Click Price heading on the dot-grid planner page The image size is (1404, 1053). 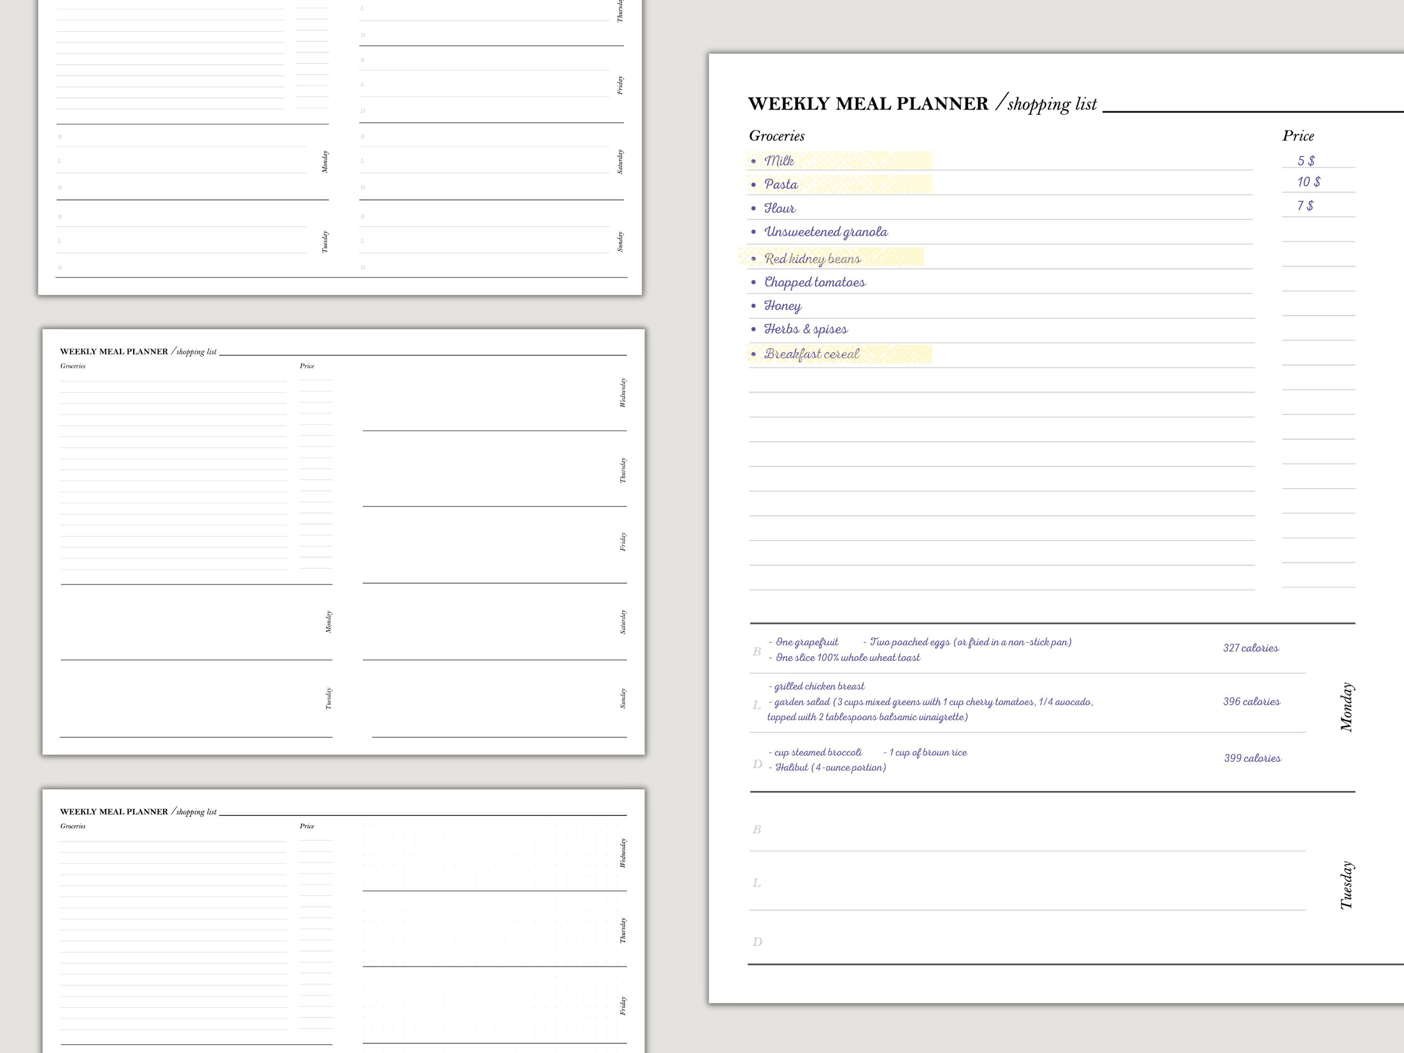pyautogui.click(x=307, y=826)
